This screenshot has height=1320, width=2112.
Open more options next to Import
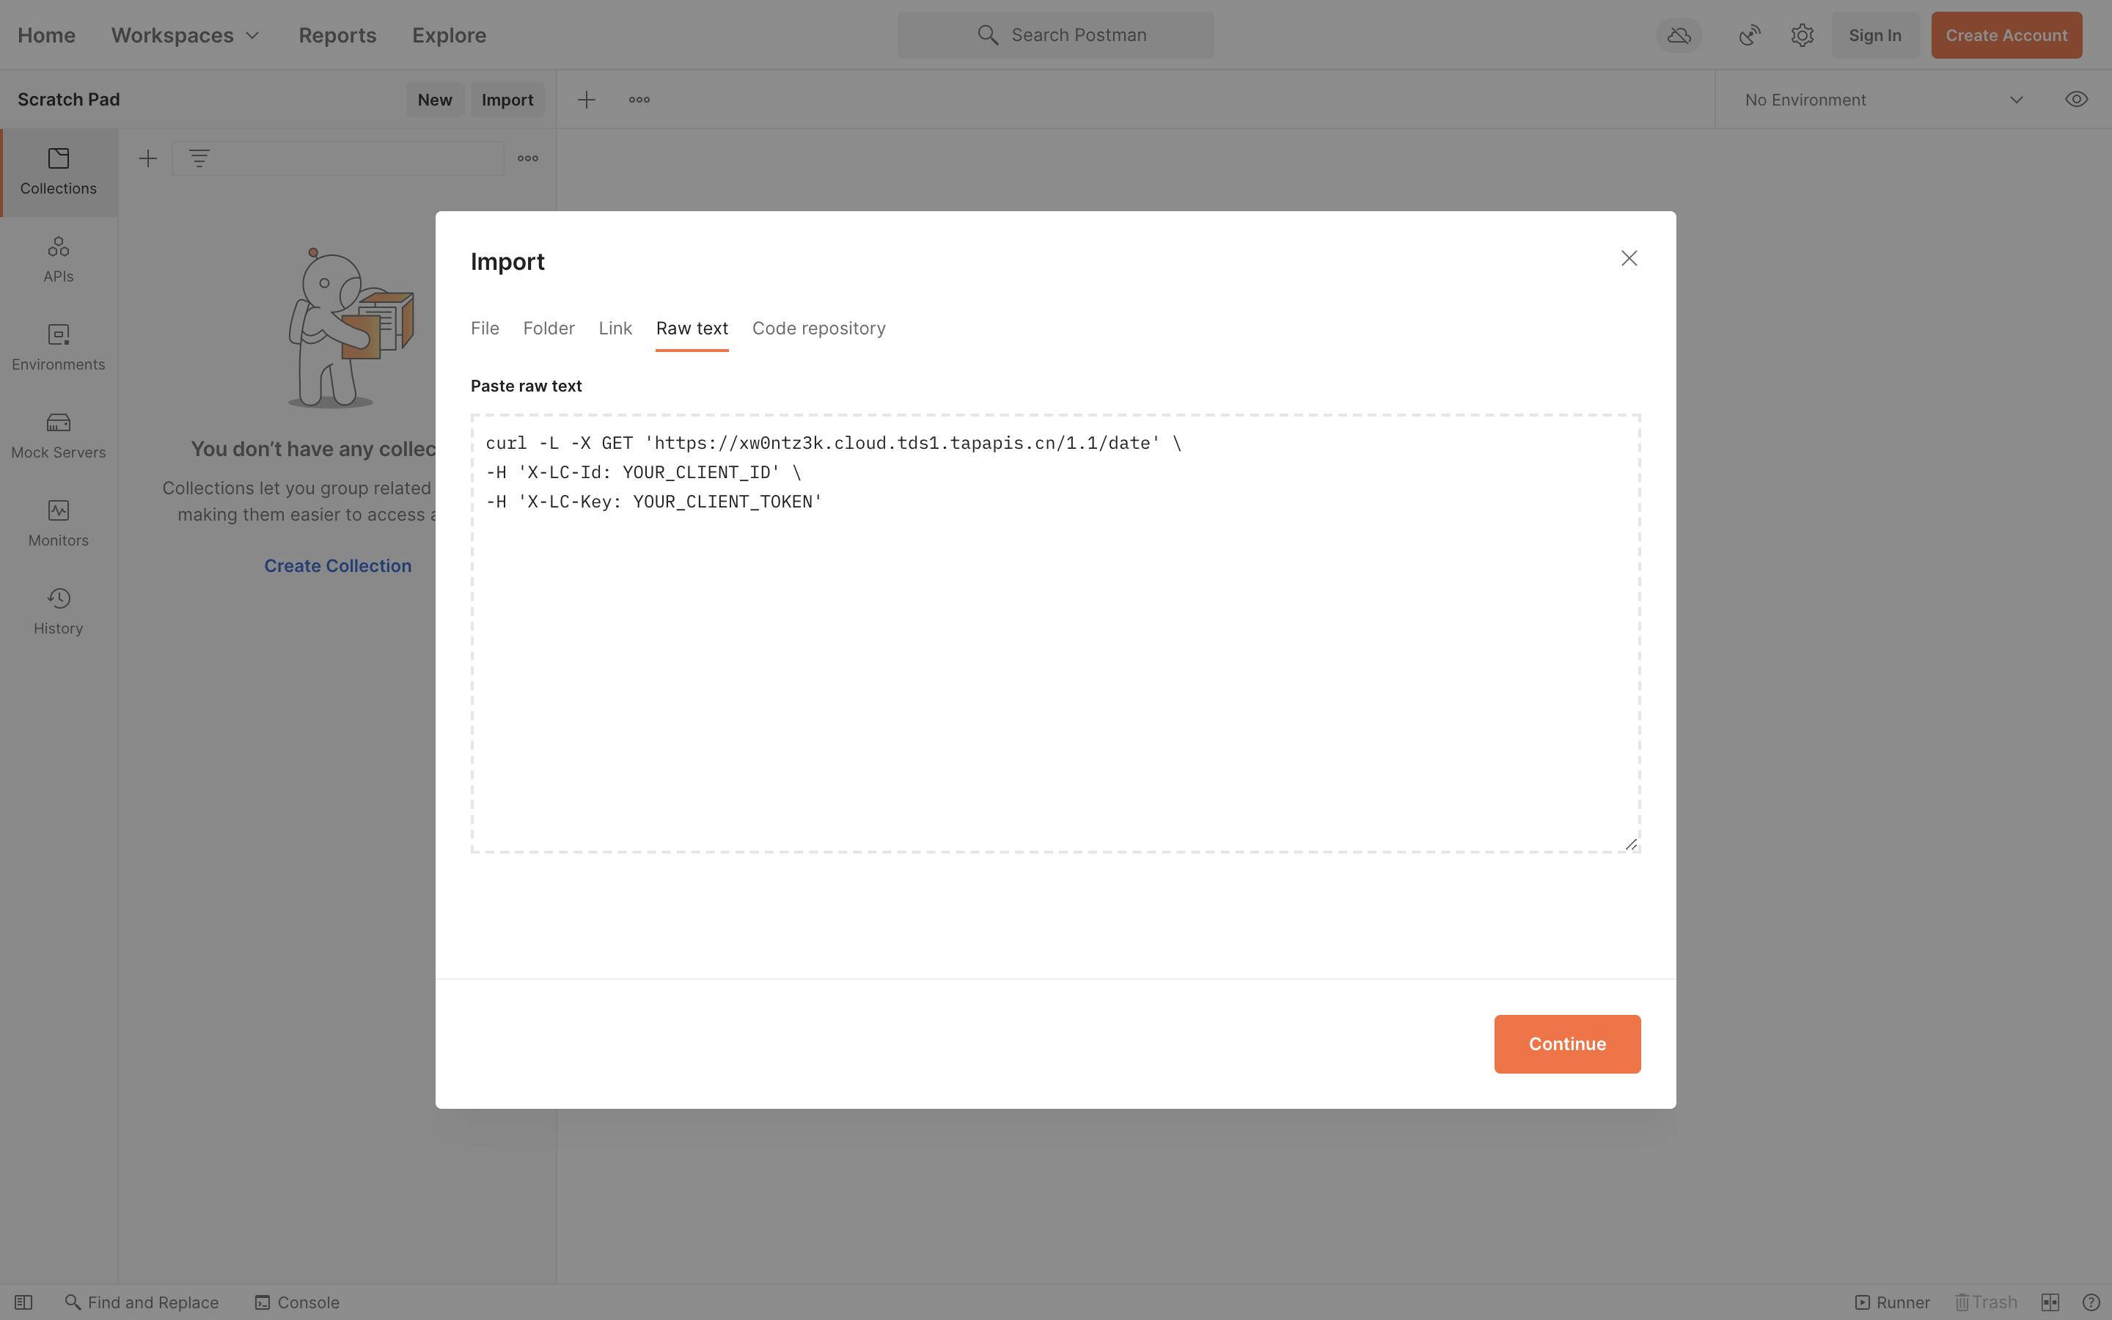(639, 100)
